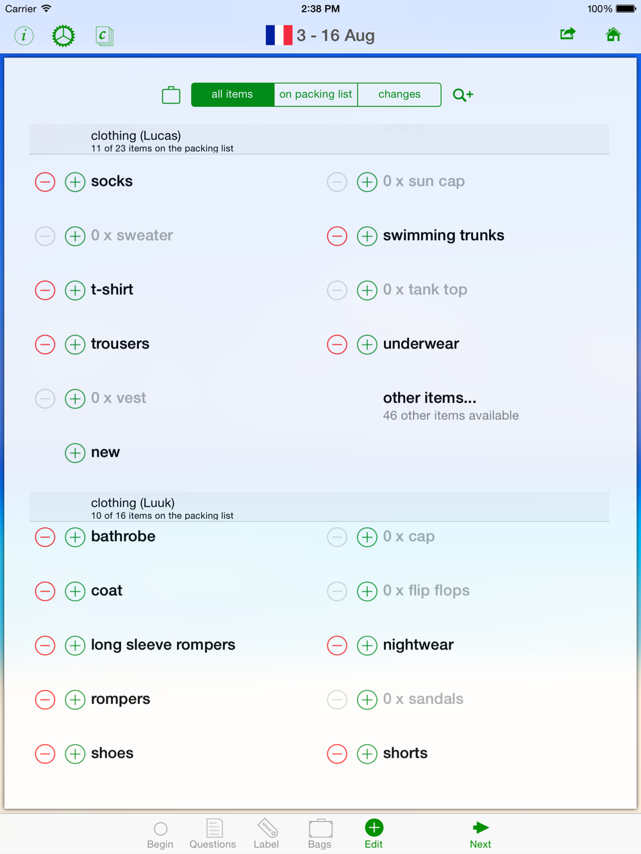The image size is (641, 854).
Task: Increase sweater quantity with plus button
Action: [x=75, y=236]
